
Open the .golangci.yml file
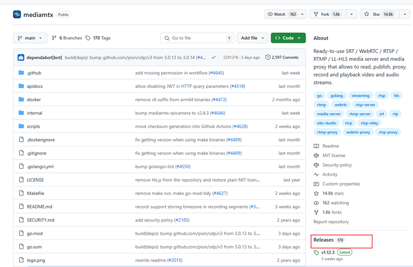click(40, 166)
